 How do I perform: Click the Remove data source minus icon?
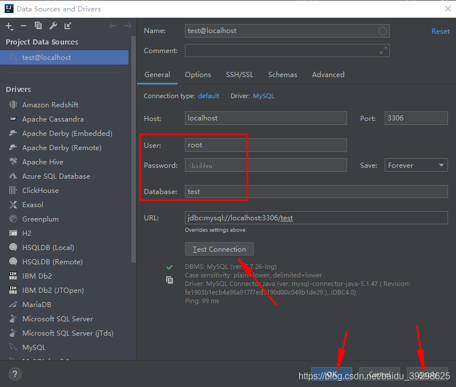click(23, 26)
